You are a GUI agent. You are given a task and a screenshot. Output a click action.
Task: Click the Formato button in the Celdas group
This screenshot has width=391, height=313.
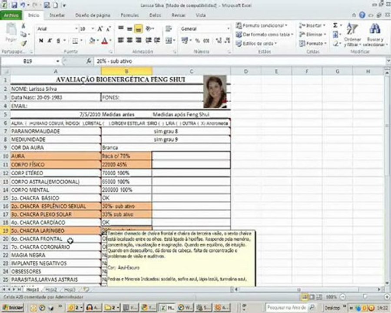313,43
